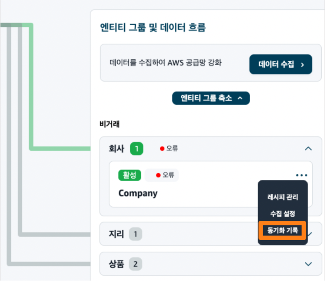
Task: Click the count badge beside 지리
Action: pos(135,235)
